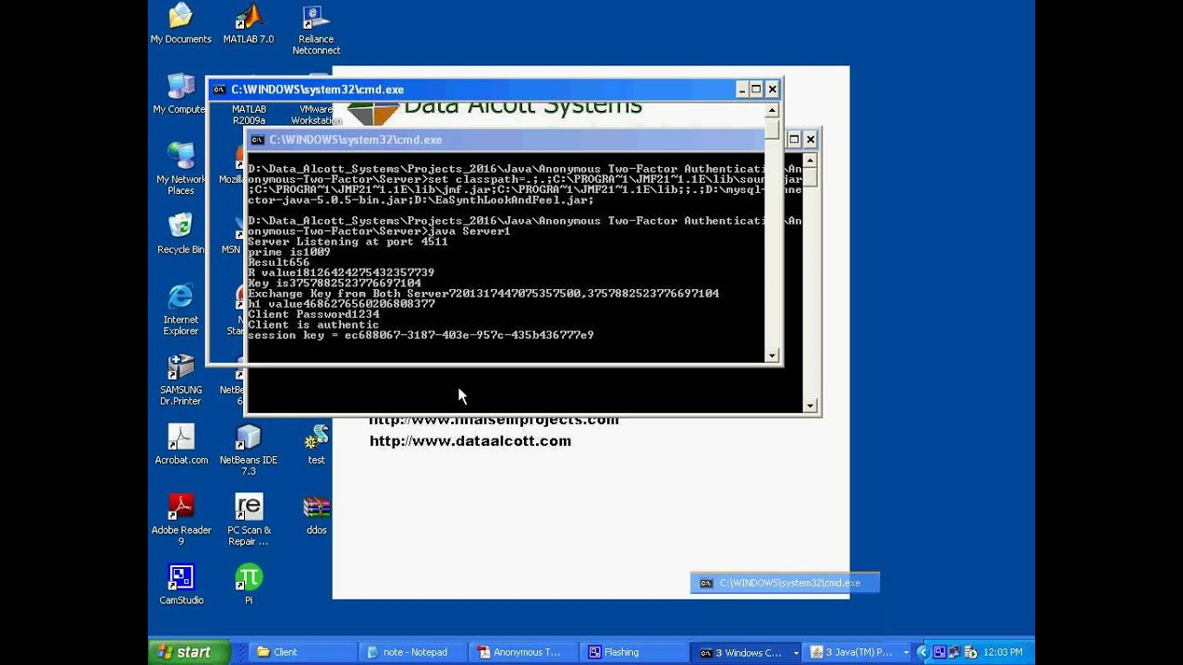Open PC Scan & Repair desktop shortcut

tap(249, 519)
